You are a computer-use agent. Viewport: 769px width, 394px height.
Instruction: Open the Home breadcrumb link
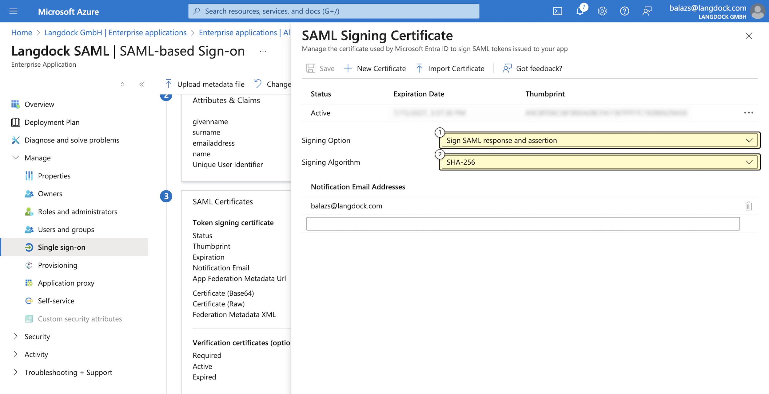tap(21, 32)
